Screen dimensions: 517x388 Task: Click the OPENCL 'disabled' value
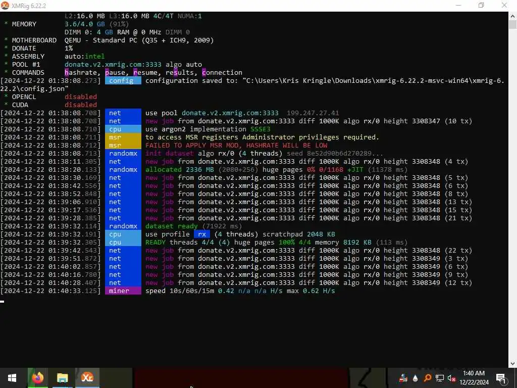81,96
